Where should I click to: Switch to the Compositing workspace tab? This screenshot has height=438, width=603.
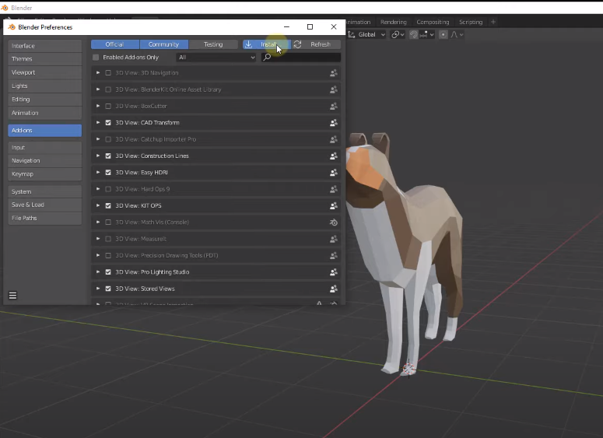point(433,22)
